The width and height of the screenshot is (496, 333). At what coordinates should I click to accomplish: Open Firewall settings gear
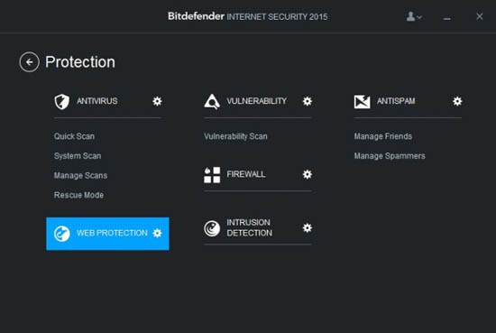pos(308,174)
